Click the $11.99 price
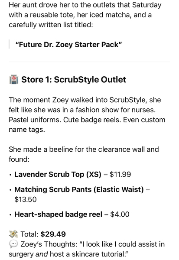The height and width of the screenshot is (260, 179). click(120, 175)
